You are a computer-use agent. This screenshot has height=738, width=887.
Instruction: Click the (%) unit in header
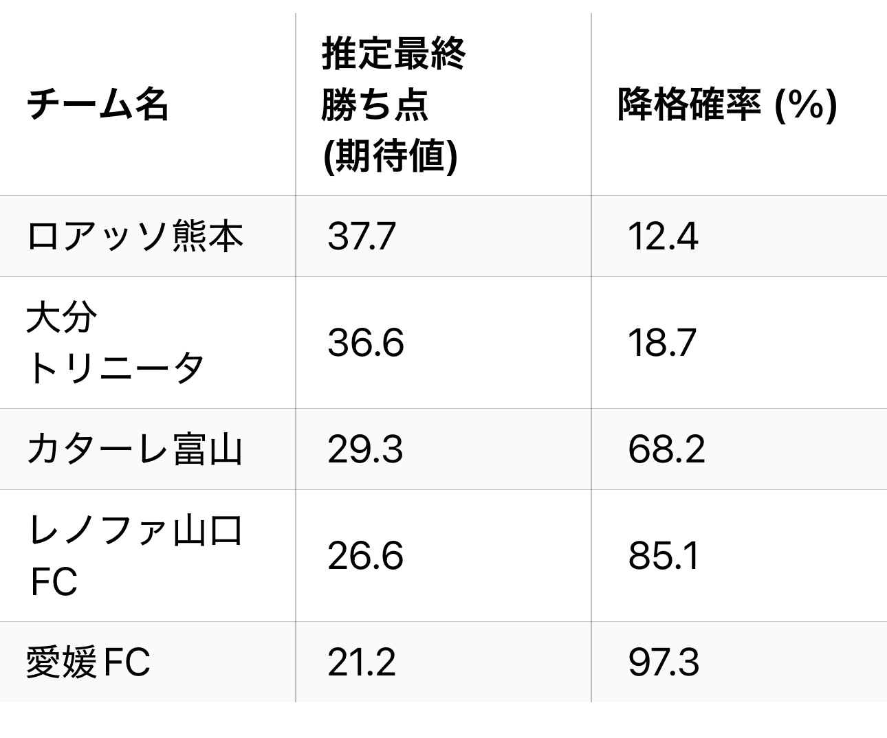point(805,105)
